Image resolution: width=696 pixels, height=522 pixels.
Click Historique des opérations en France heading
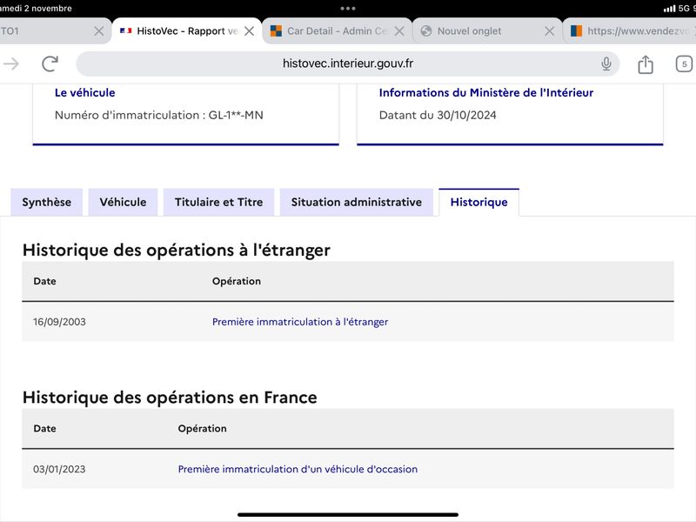(170, 398)
